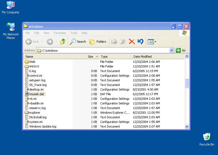The width and height of the screenshot is (218, 155).
Task: Select the setuperr.log file icon
Action: pyautogui.click(x=26, y=80)
